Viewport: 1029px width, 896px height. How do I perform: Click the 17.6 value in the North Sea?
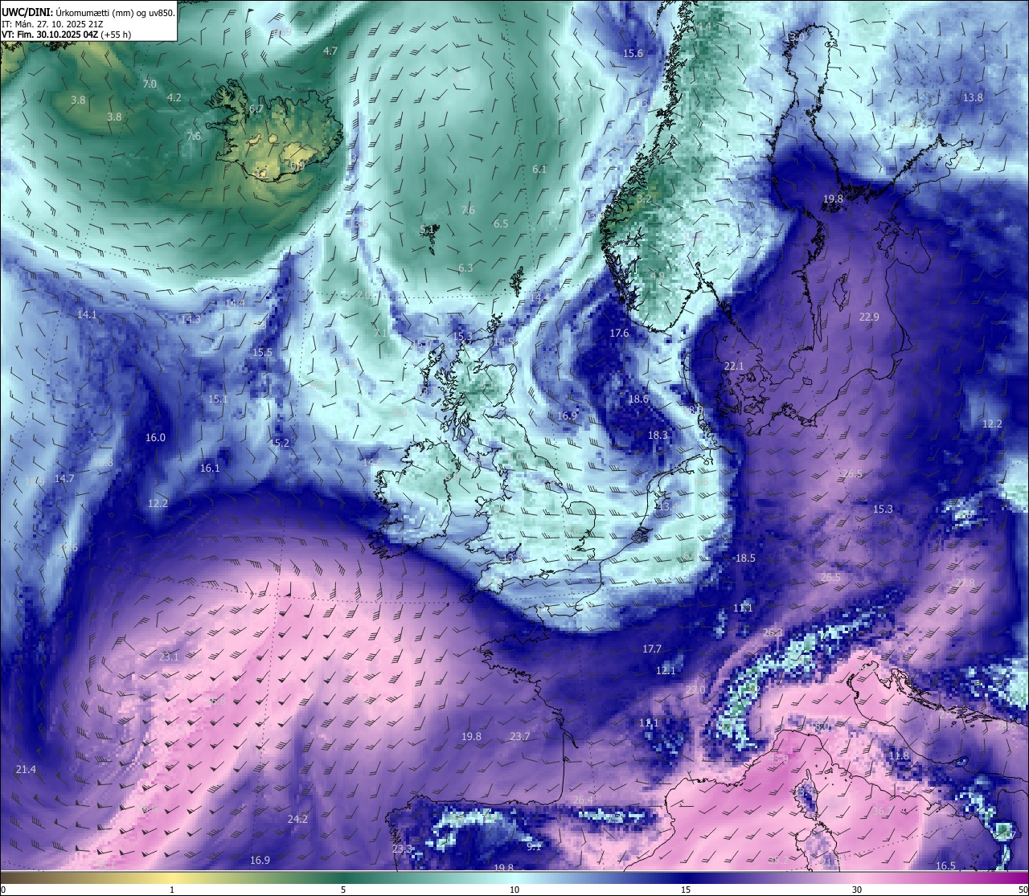[x=619, y=333]
